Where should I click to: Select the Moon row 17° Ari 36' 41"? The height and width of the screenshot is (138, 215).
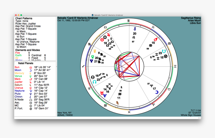(x=33, y=70)
